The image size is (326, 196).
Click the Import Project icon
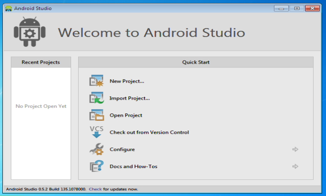(97, 98)
